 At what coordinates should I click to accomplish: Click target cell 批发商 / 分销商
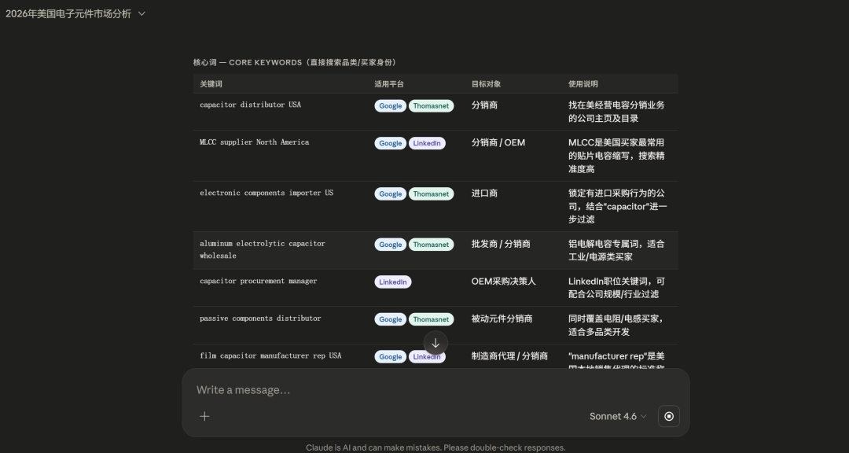(x=501, y=245)
